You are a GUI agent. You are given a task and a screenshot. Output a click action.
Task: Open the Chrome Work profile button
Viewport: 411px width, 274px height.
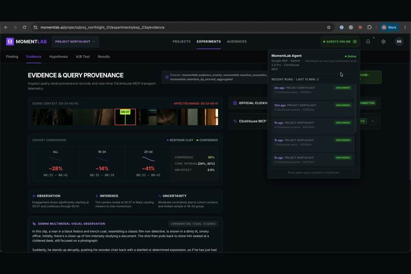389,27
